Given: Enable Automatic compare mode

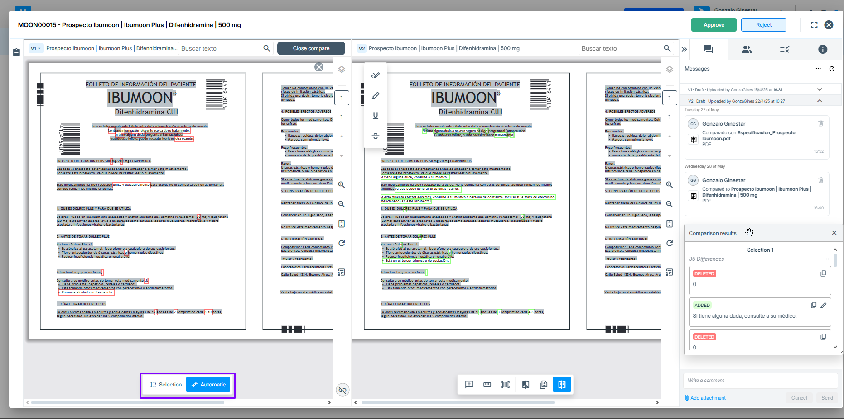Looking at the screenshot, I should [x=208, y=385].
